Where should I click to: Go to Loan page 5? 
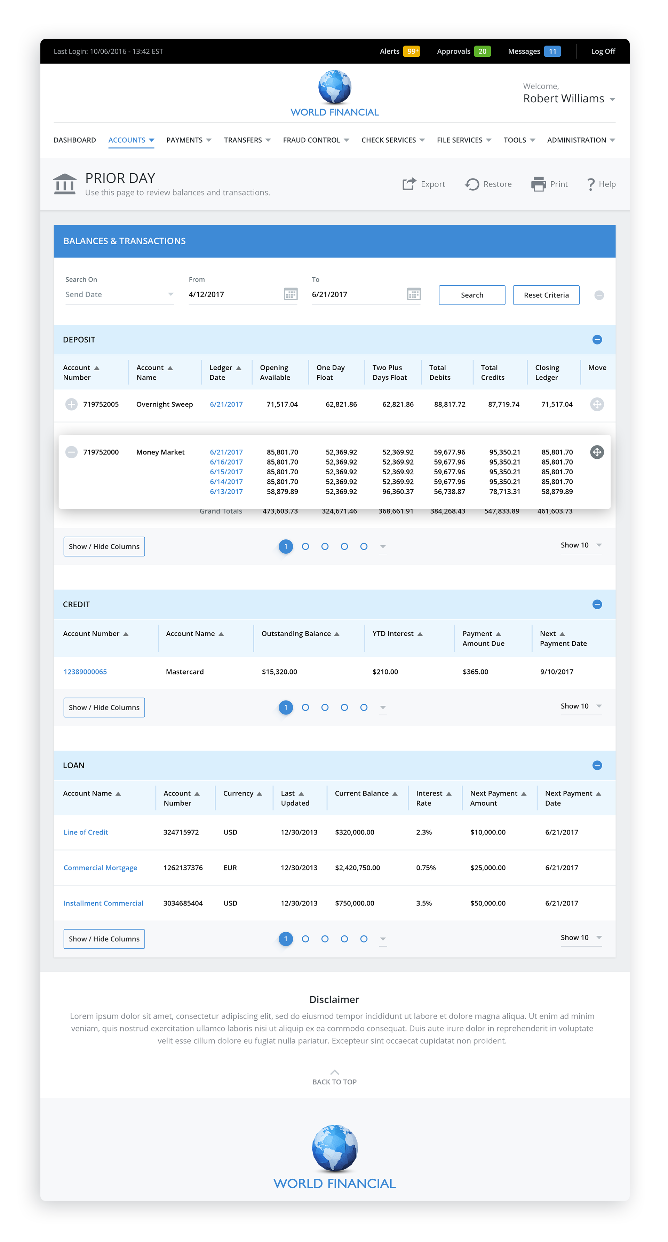364,939
